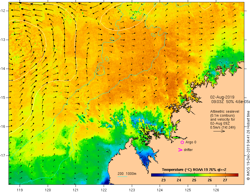Click the 'Temperature (°C) NOAA 19 76% ql>=2' title
This screenshot has width=250, height=193.
pos(194,170)
